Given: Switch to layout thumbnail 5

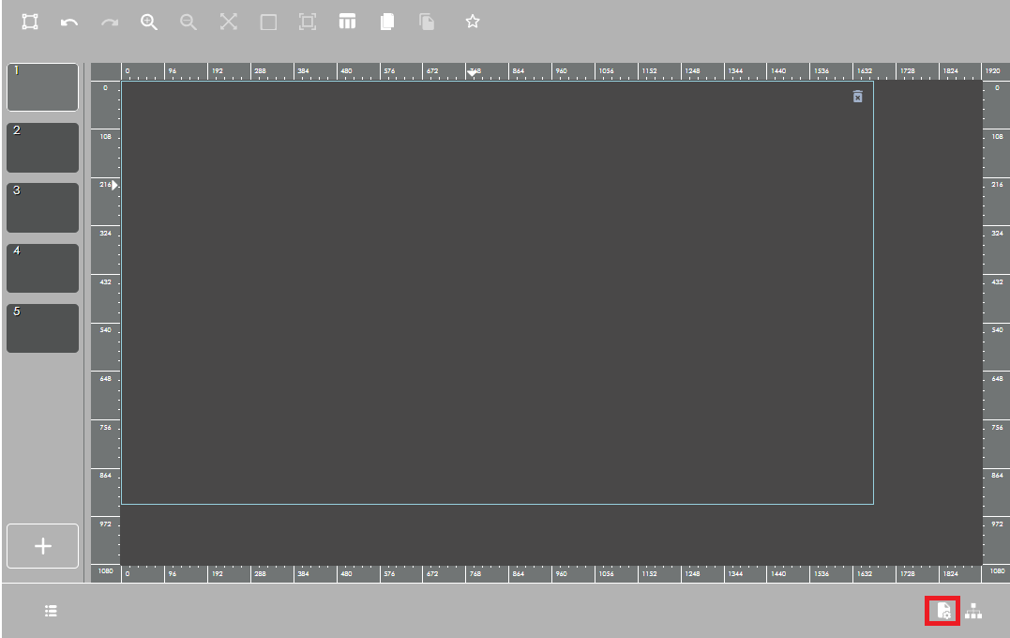Looking at the screenshot, I should 42,328.
